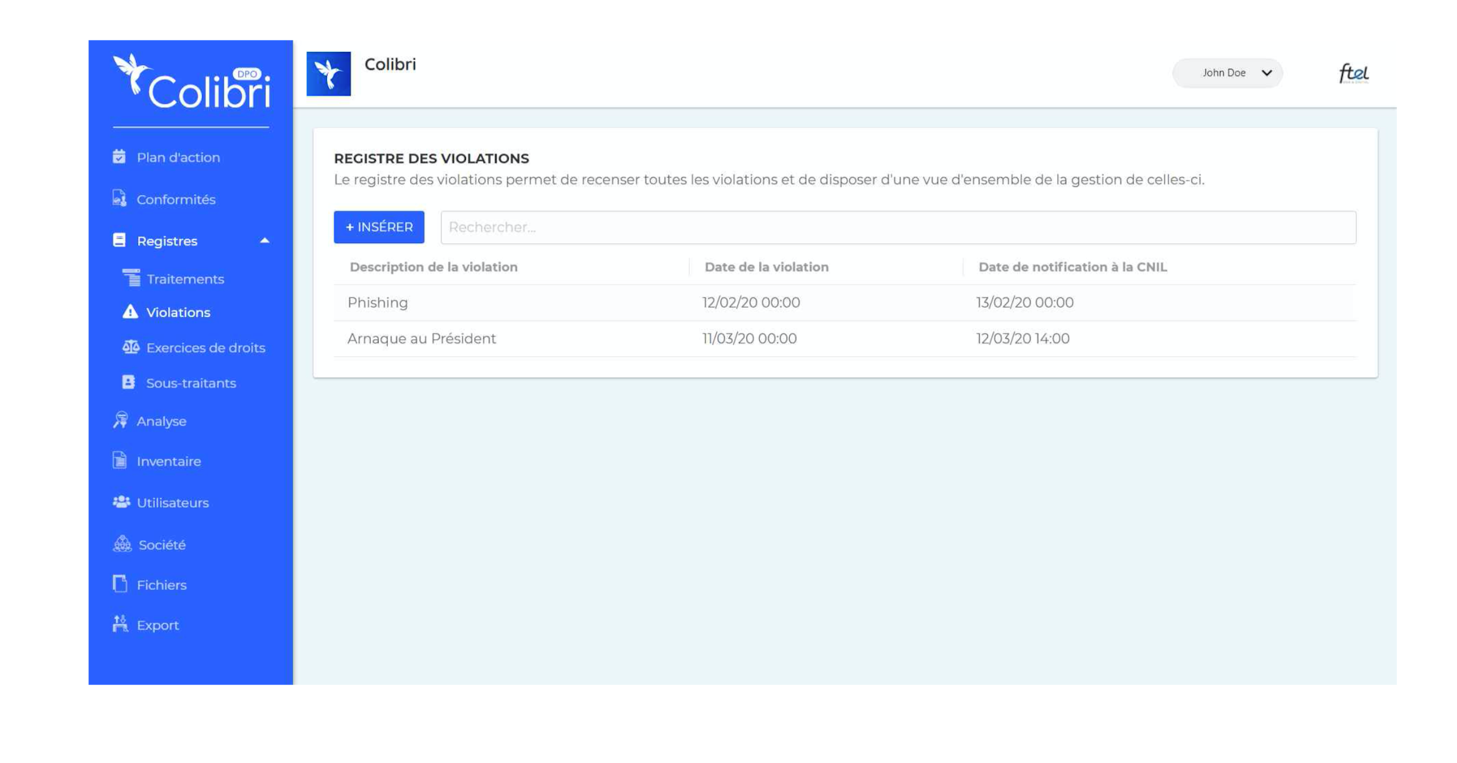Screen dimensions: 1457x763
Task: Click the 12/02/20 00:00 violation date
Action: [x=751, y=302]
